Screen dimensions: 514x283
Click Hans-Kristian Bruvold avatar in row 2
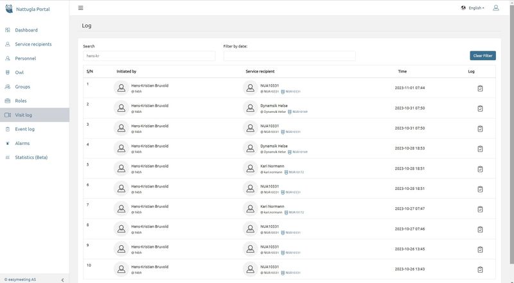[121, 108]
